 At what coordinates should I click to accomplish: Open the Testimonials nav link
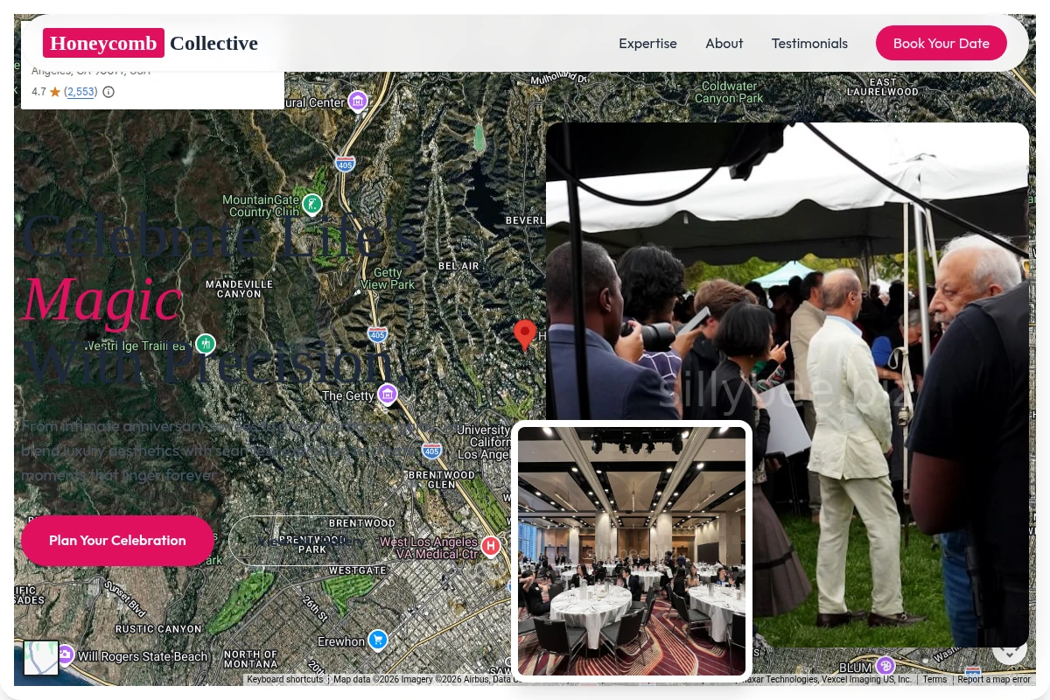click(x=809, y=43)
